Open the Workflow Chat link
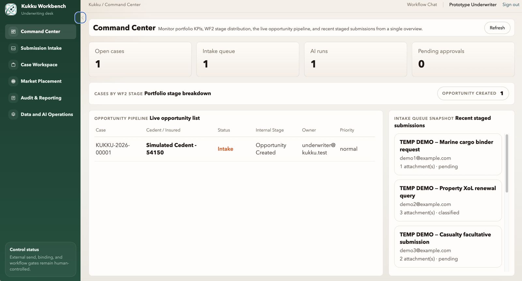522x281 pixels. [422, 5]
